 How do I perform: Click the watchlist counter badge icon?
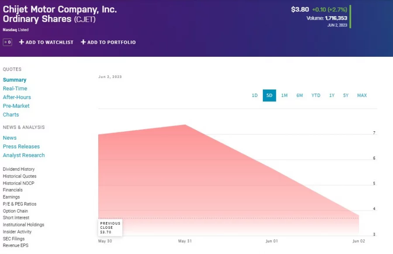pyautogui.click(x=7, y=42)
